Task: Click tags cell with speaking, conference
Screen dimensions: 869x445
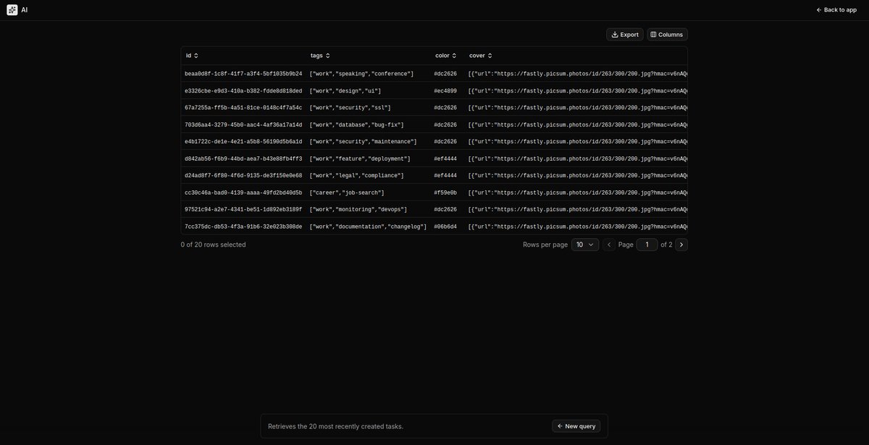Action: click(x=361, y=74)
